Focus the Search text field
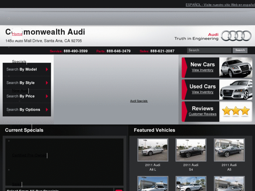Image resolution: width=255 pixels, height=191 pixels. (x=209, y=50)
